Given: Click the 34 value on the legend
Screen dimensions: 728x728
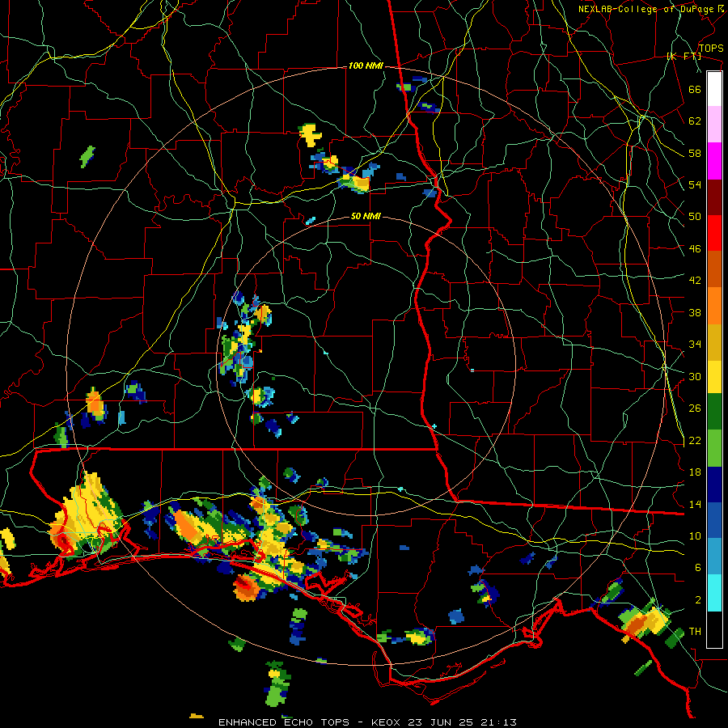Looking at the screenshot, I should pos(695,345).
